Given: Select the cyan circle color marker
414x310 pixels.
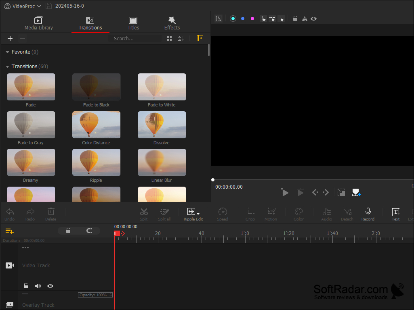Looking at the screenshot, I should (233, 19).
